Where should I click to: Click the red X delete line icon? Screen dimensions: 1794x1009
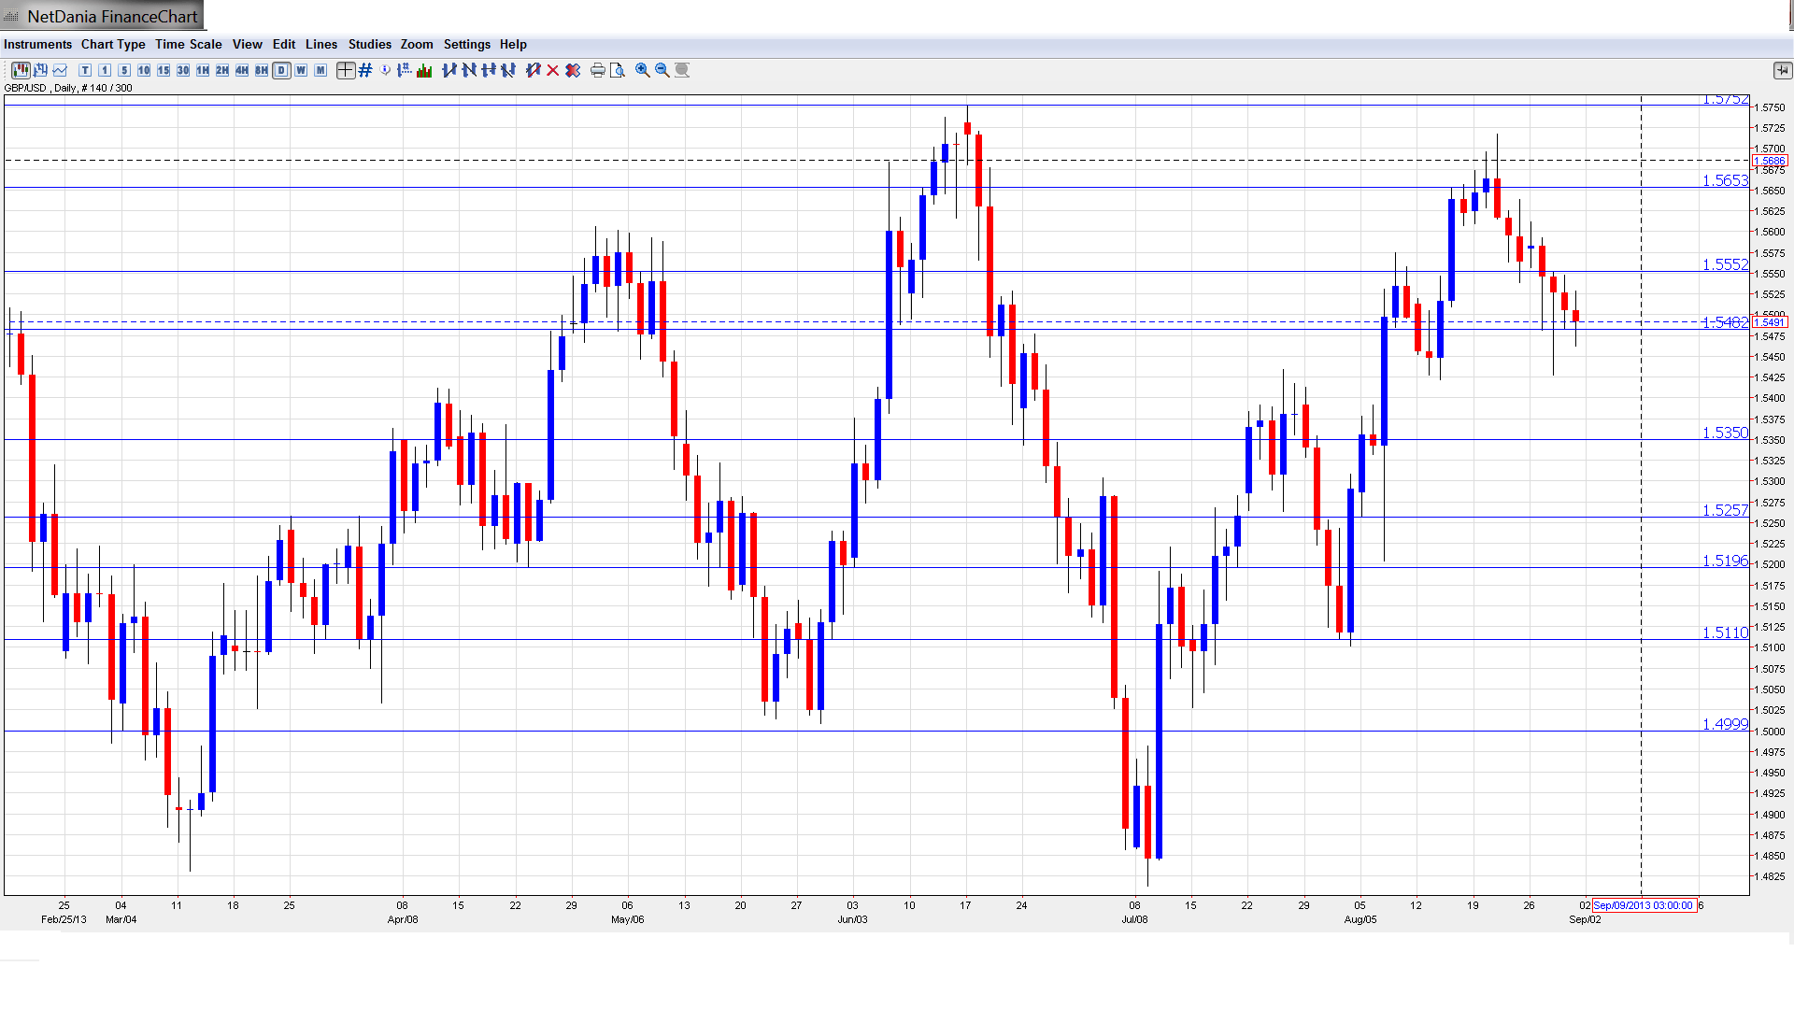(x=553, y=70)
